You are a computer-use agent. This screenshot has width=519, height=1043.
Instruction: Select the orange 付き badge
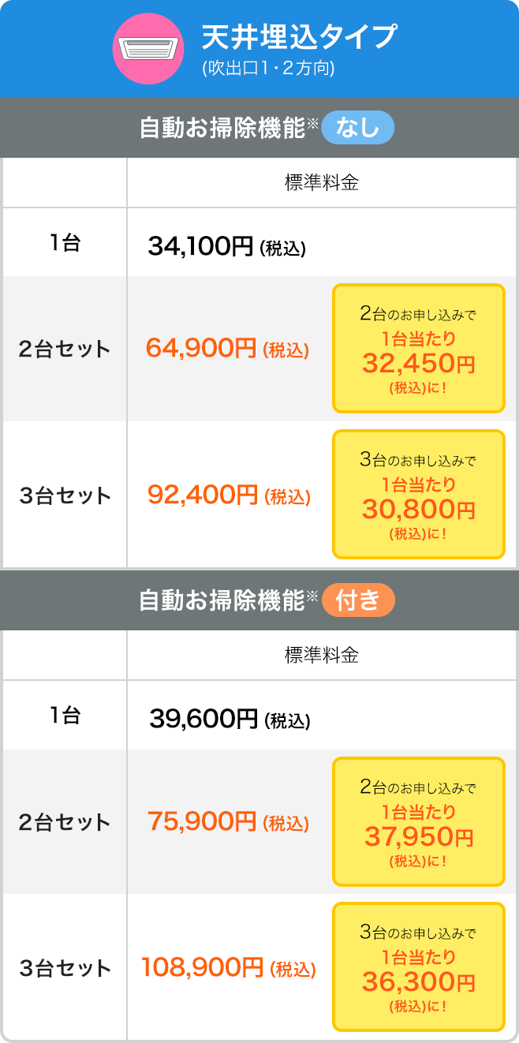[x=357, y=600]
